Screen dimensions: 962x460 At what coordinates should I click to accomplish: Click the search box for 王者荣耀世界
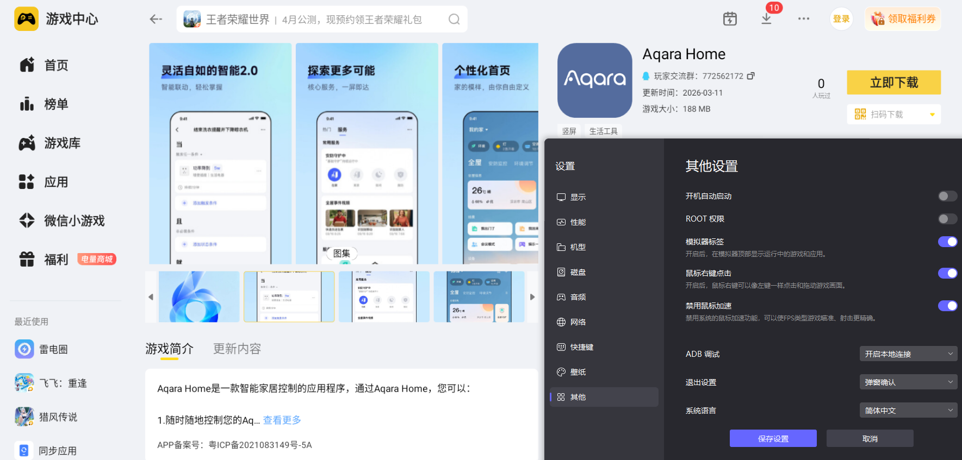point(322,20)
